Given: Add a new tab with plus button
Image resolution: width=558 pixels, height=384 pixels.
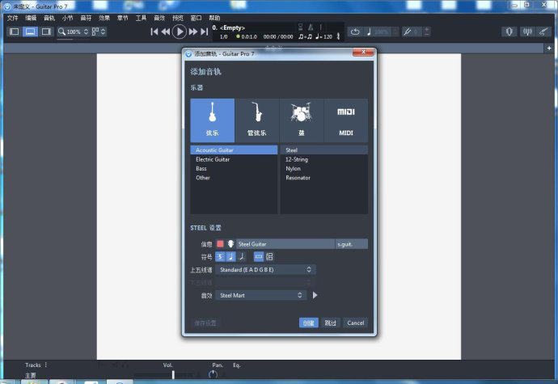Looking at the screenshot, I should 549,48.
